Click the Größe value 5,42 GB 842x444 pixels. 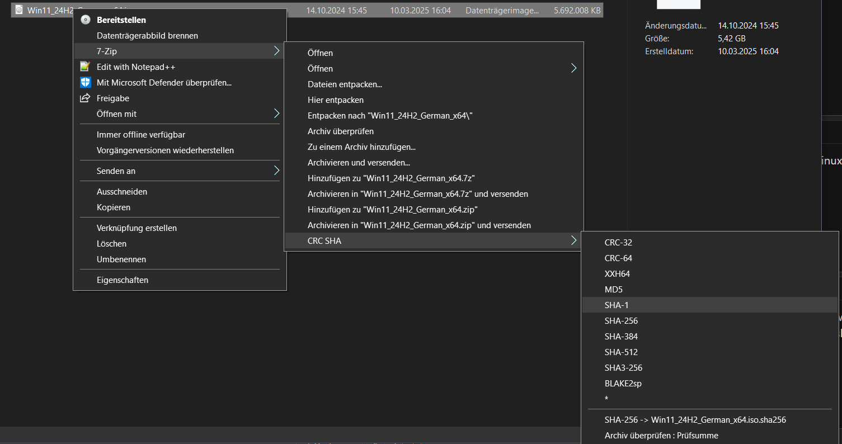point(732,39)
